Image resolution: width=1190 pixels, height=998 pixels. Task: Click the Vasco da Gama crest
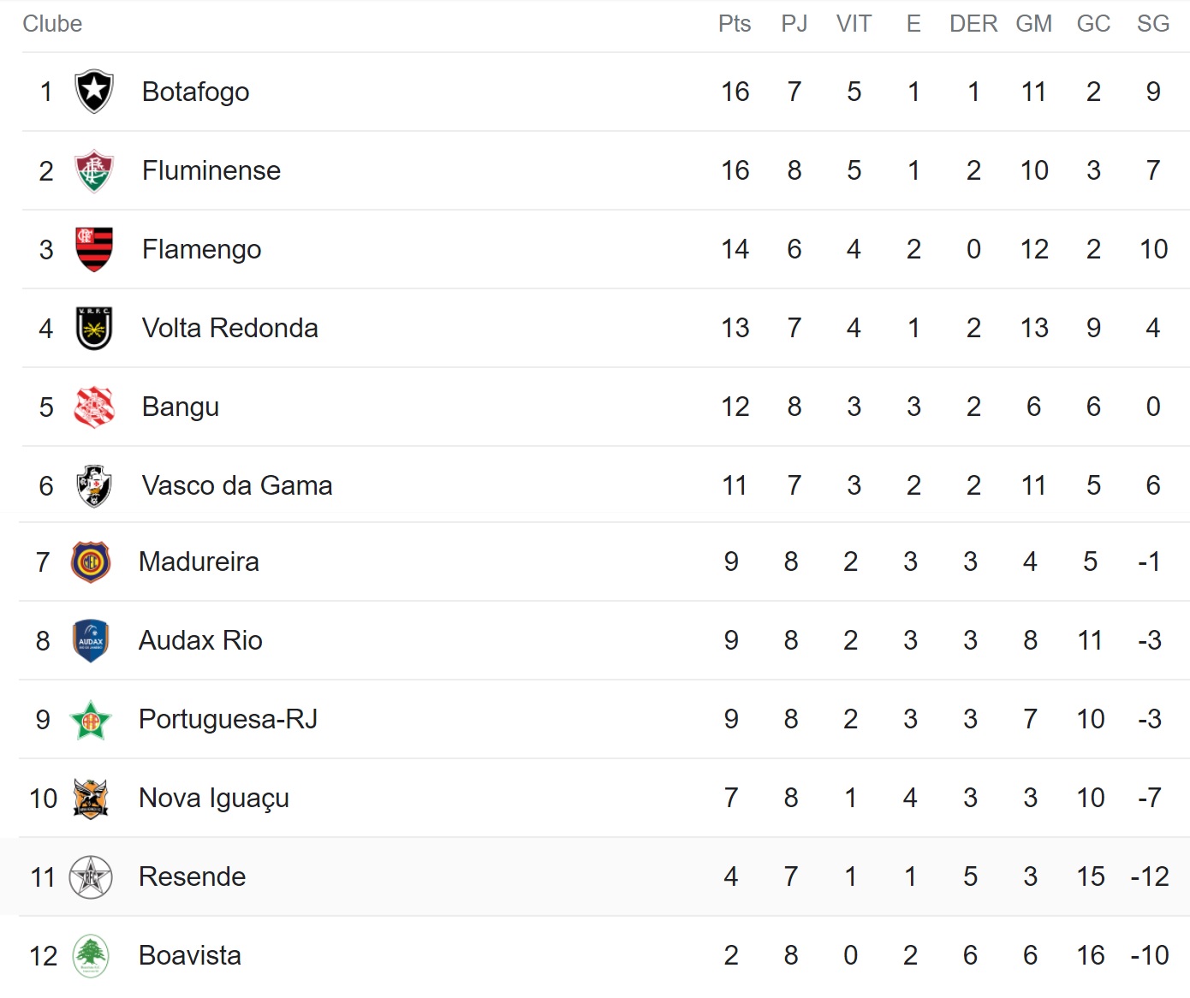pos(94,485)
